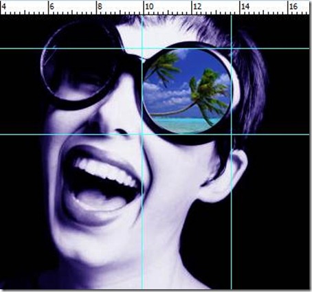Click the ruler mark labeled 16
The height and width of the screenshot is (292, 312).
[293, 6]
